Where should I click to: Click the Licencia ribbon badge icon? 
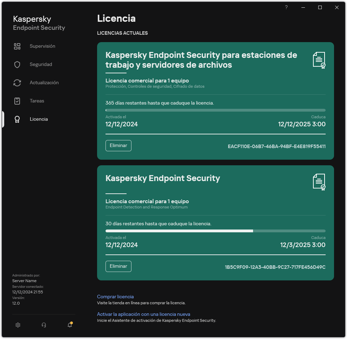click(x=17, y=119)
